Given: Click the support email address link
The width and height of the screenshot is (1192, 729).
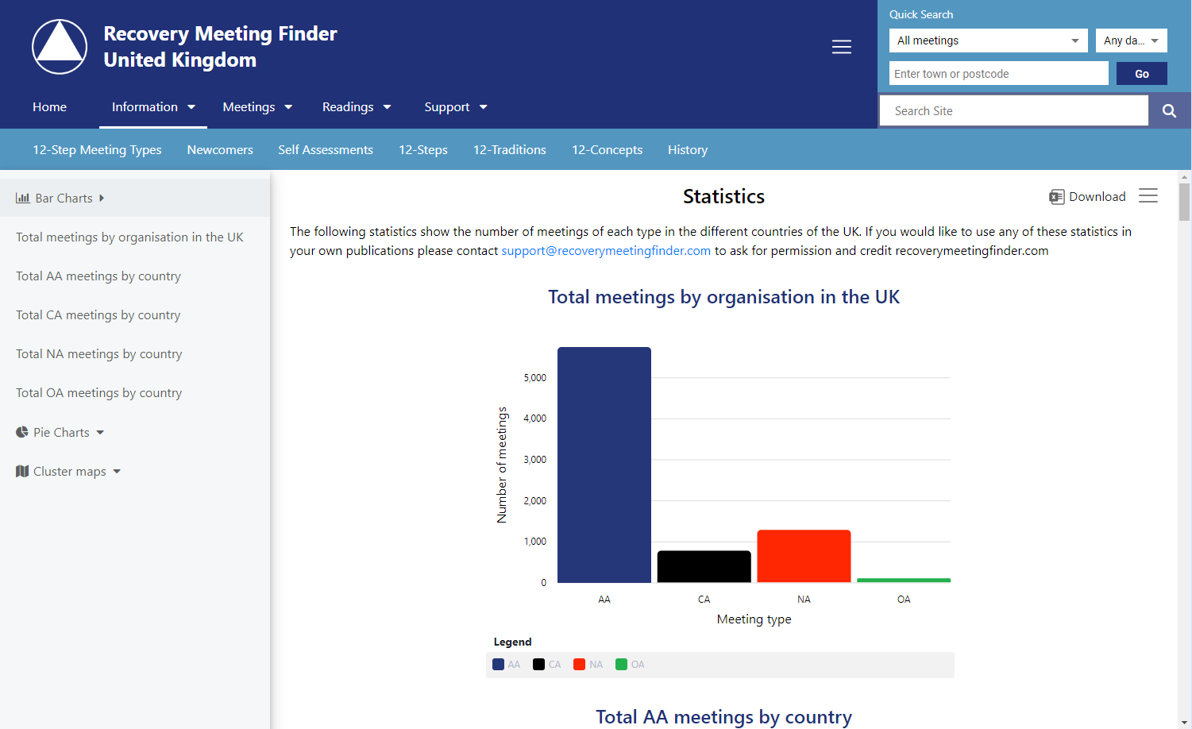Looking at the screenshot, I should coord(606,251).
